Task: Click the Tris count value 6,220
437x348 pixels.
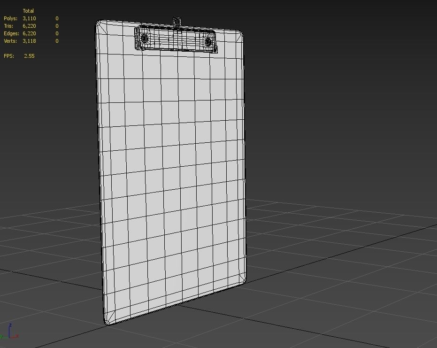Action: click(x=29, y=26)
